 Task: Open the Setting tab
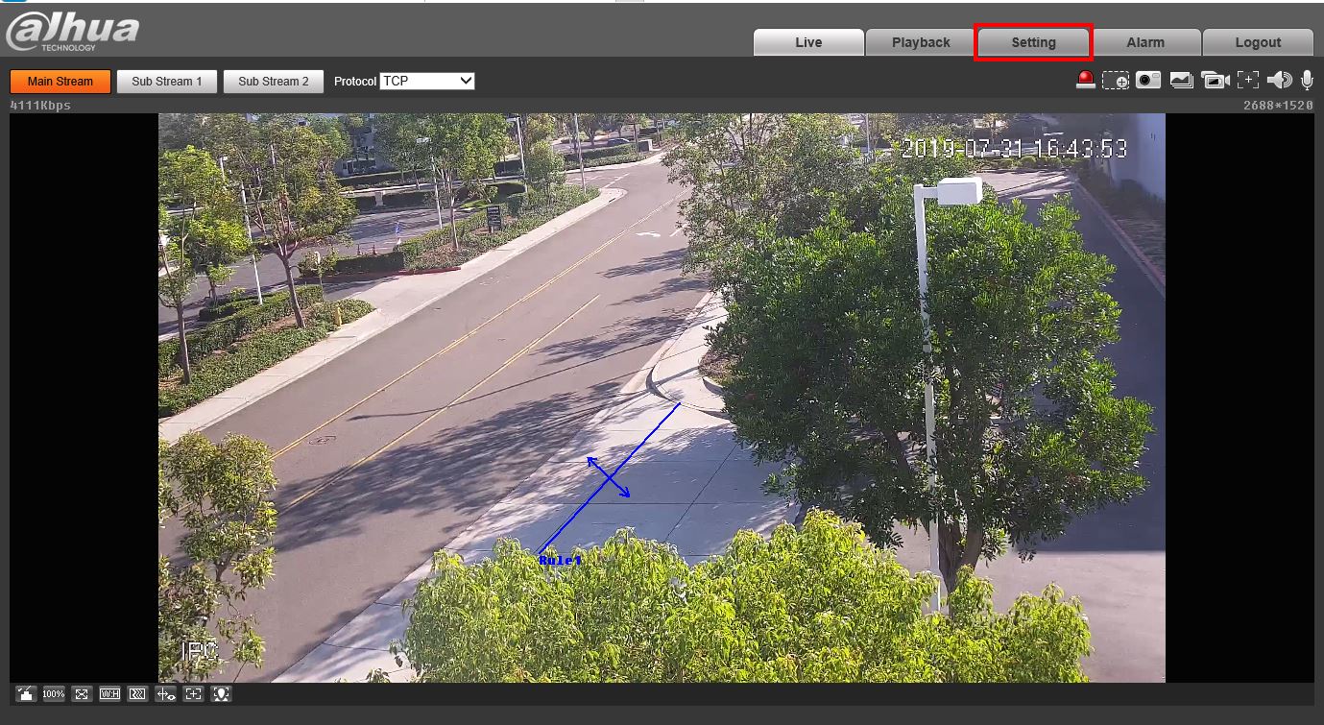tap(1033, 42)
